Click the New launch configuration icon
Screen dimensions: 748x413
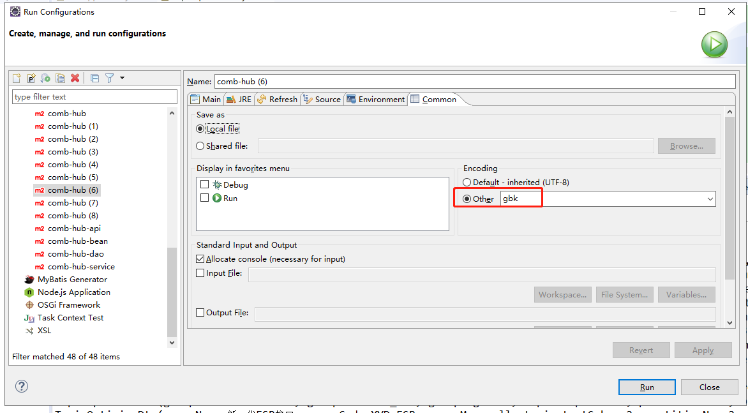pos(17,78)
